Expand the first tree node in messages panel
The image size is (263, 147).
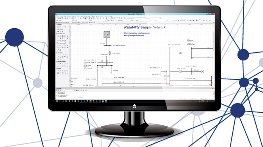pos(57,92)
